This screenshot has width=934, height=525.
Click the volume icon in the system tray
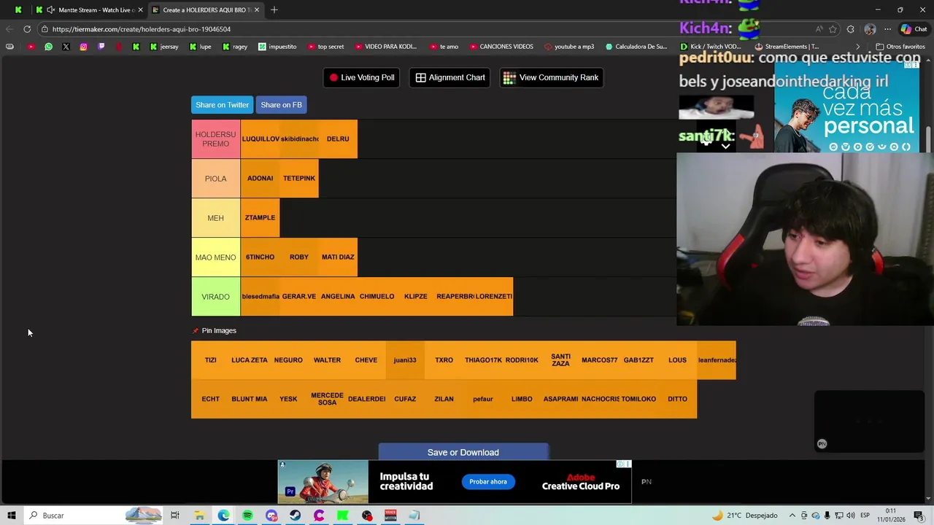point(851,516)
